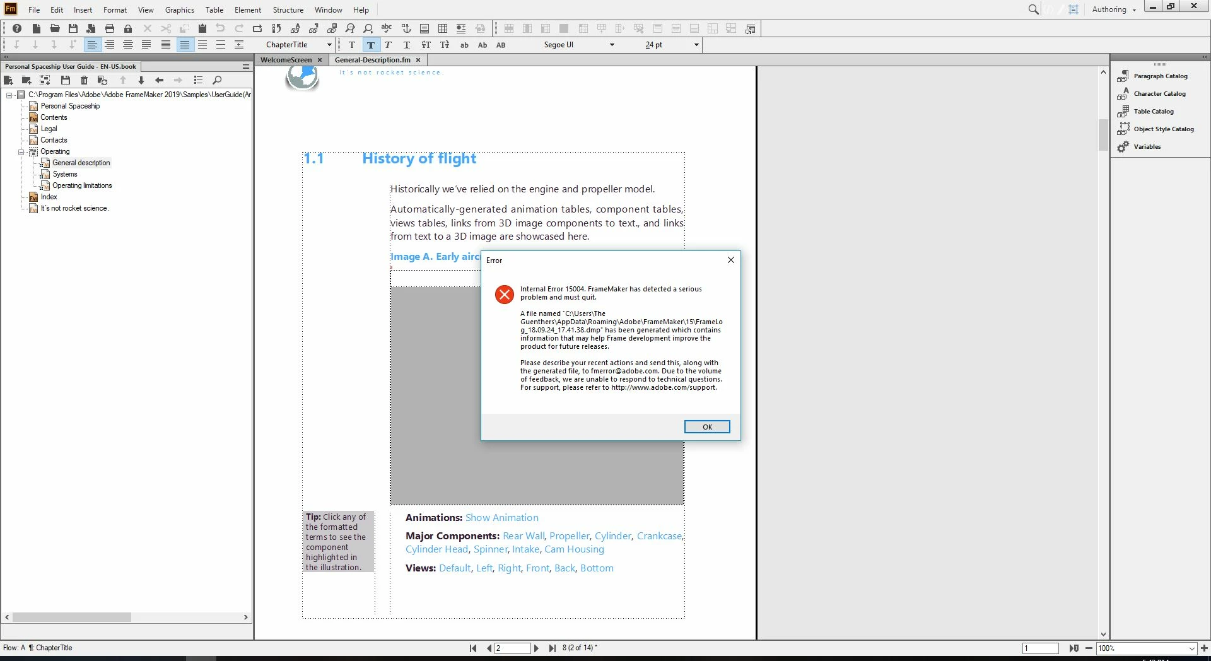Apply underline with the underlined T icon
This screenshot has height=661, width=1211.
406,45
